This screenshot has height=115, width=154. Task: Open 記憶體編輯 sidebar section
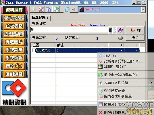point(14,34)
